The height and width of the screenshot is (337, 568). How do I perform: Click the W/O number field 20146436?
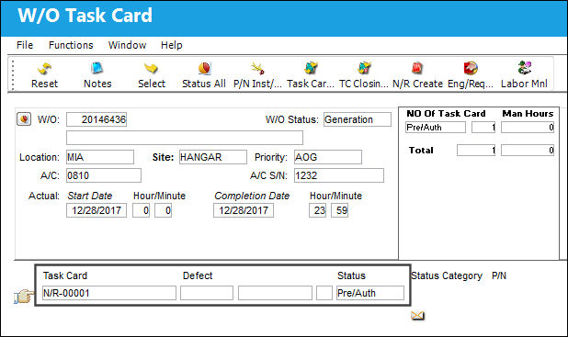tap(97, 119)
